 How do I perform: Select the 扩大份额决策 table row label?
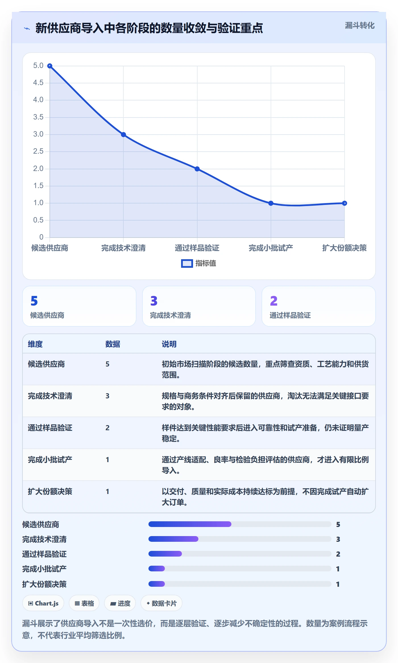[x=50, y=491]
